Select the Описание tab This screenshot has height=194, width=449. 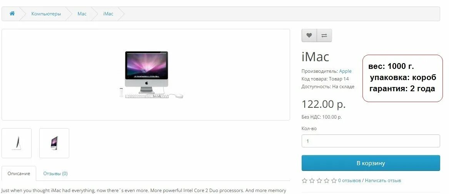point(19,173)
